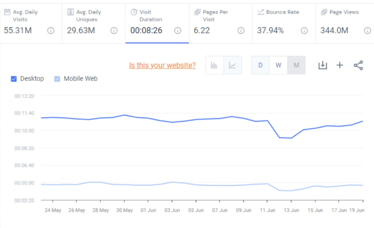Select daily granularity D button
374x228 pixels.
pos(260,65)
